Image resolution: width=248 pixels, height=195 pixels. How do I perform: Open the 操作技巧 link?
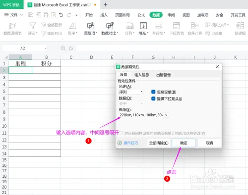[x=131, y=143]
